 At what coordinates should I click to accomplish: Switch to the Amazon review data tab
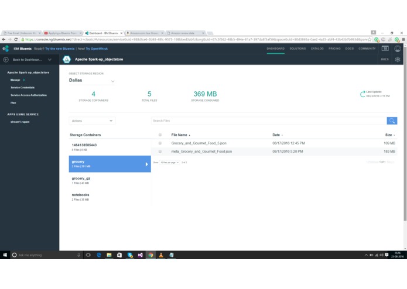[185, 33]
